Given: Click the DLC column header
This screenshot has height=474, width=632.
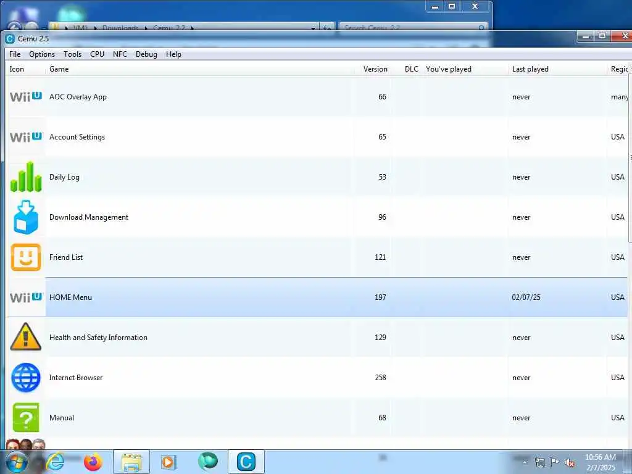Looking at the screenshot, I should click(406, 69).
